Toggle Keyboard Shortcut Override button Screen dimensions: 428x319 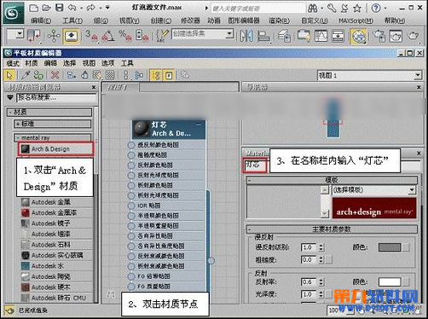[71, 36]
